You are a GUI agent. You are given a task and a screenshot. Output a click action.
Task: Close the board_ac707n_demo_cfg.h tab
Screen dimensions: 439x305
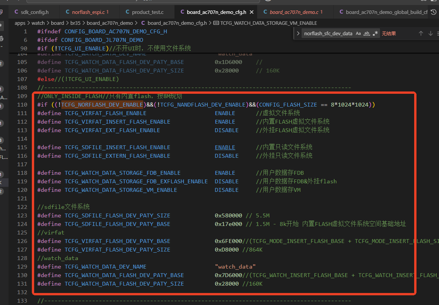[252, 12]
